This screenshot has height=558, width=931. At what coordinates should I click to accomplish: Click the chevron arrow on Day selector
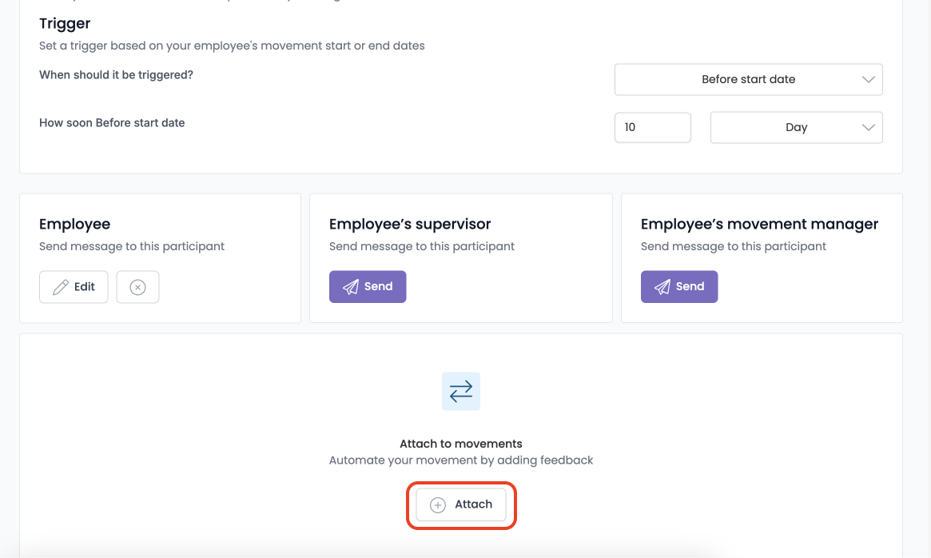coord(868,128)
